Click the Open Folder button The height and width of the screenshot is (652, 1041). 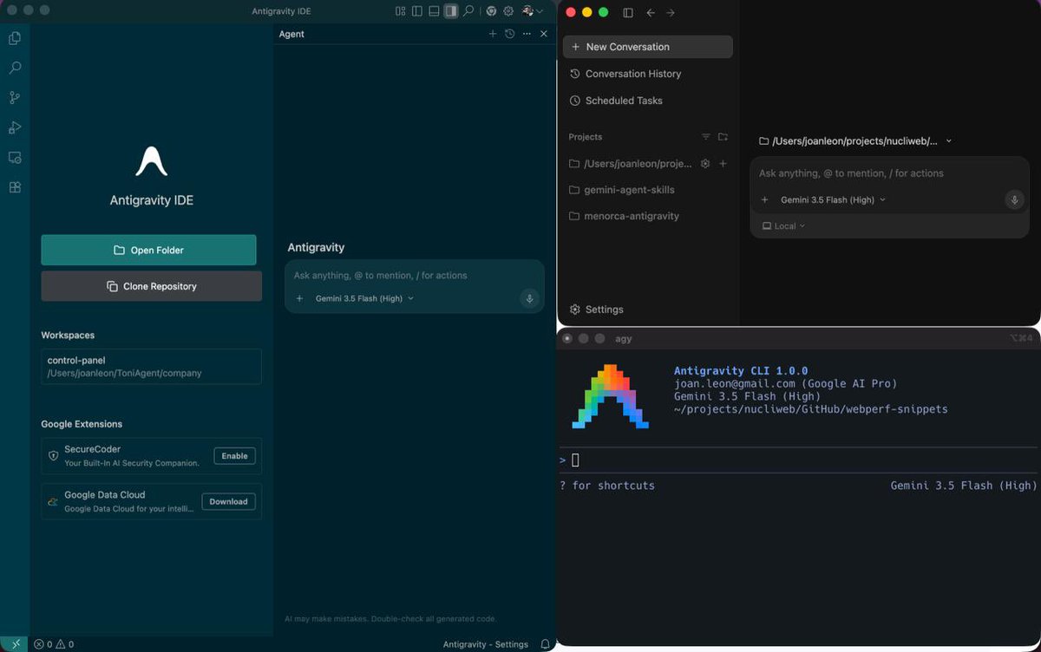pyautogui.click(x=148, y=250)
